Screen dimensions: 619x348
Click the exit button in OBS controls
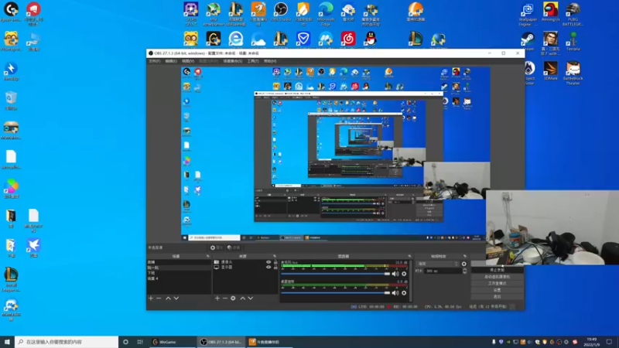click(497, 297)
